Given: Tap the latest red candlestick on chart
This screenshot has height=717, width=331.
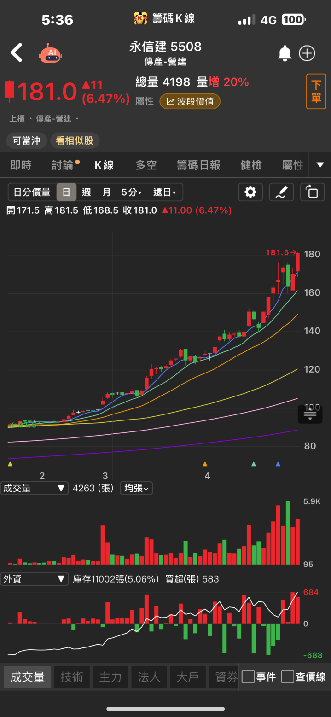Looking at the screenshot, I should pyautogui.click(x=298, y=262).
